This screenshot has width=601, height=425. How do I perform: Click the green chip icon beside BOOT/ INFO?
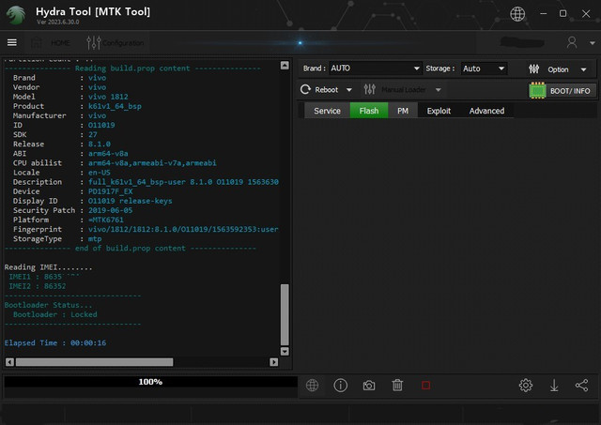click(537, 91)
